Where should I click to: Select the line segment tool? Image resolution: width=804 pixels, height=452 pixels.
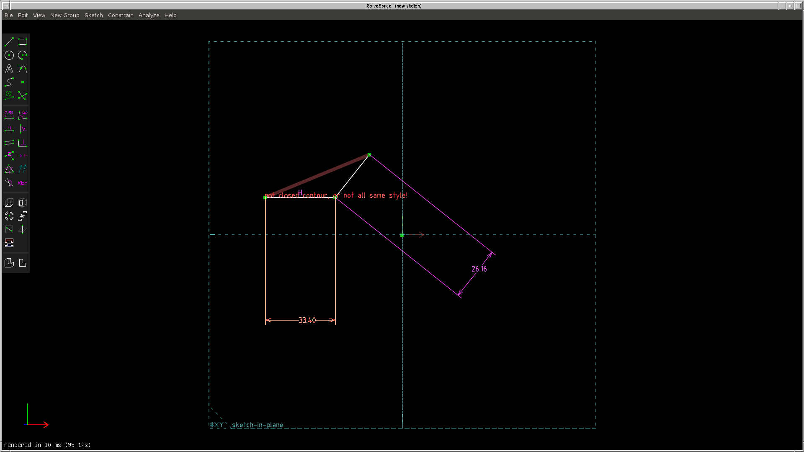coord(9,42)
